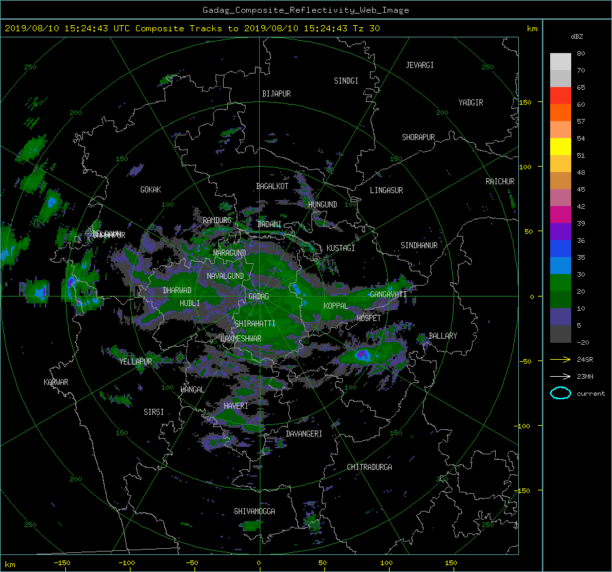Click the BADAMI city label

pos(269,224)
